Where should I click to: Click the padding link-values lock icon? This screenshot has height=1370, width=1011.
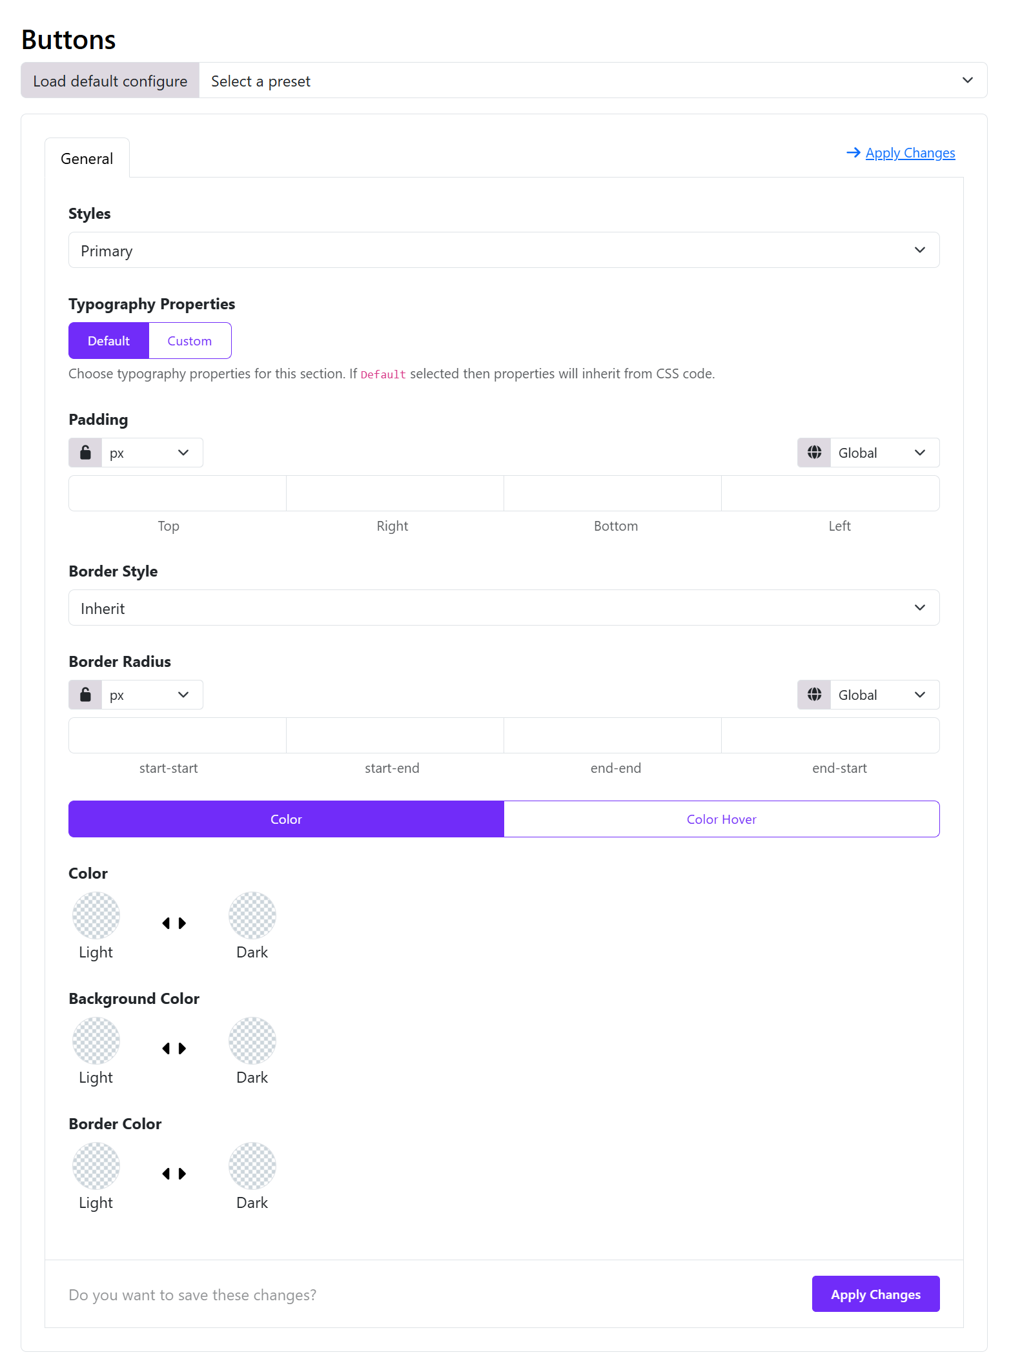85,452
